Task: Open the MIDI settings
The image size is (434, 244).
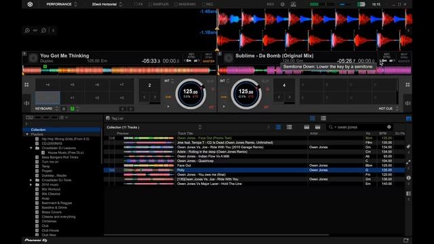Action: (270, 4)
